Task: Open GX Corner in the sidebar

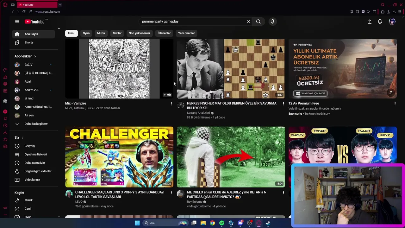Action: click(5, 208)
